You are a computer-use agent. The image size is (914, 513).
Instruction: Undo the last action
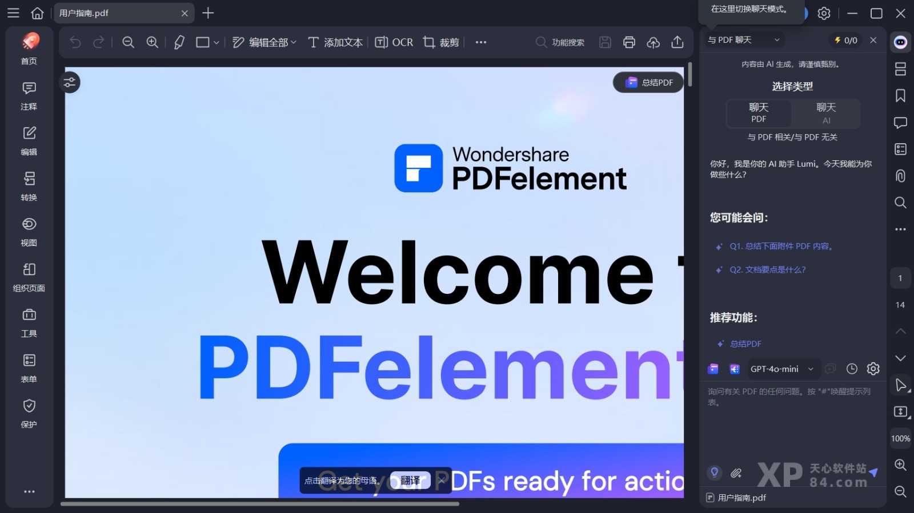75,42
